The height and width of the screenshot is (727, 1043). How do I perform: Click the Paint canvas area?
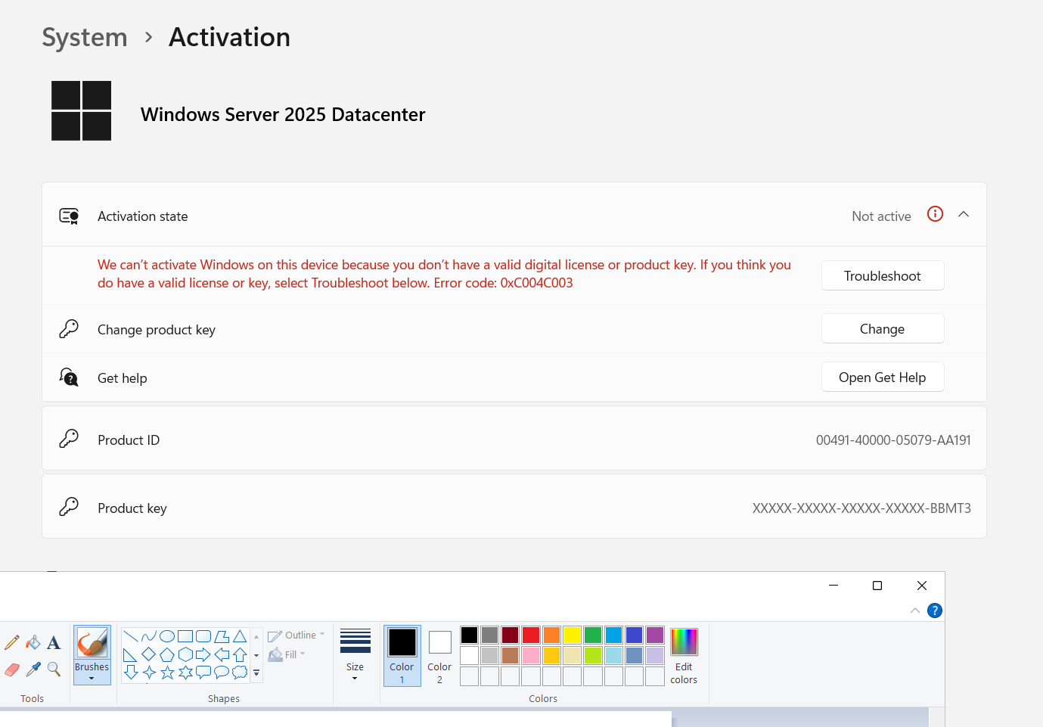(336, 719)
